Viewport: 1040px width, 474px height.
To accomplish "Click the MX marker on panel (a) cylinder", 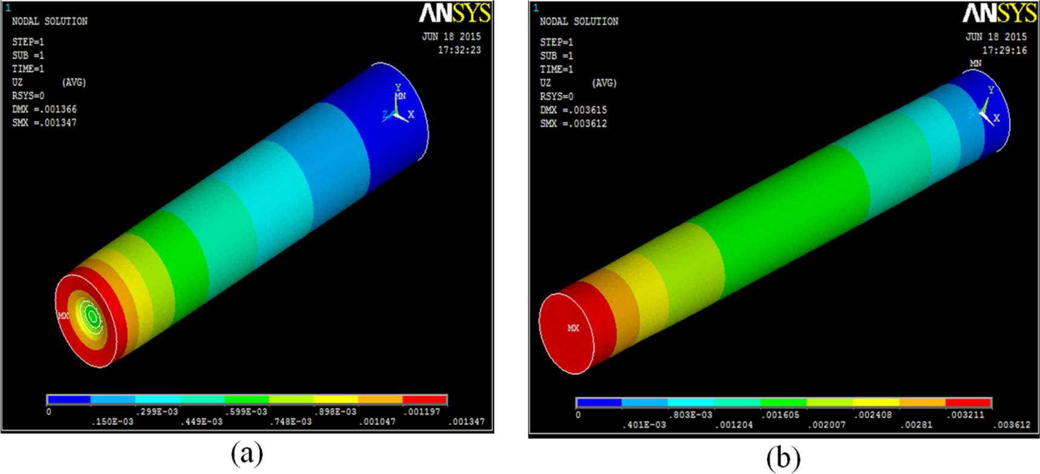I will click(63, 316).
